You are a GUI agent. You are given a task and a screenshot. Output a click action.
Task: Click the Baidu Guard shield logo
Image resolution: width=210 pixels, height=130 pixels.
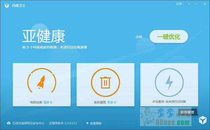(7, 6)
